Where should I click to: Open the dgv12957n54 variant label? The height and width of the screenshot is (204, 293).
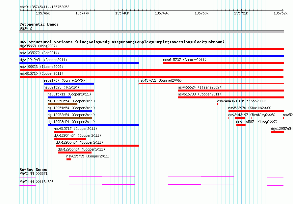282,129
